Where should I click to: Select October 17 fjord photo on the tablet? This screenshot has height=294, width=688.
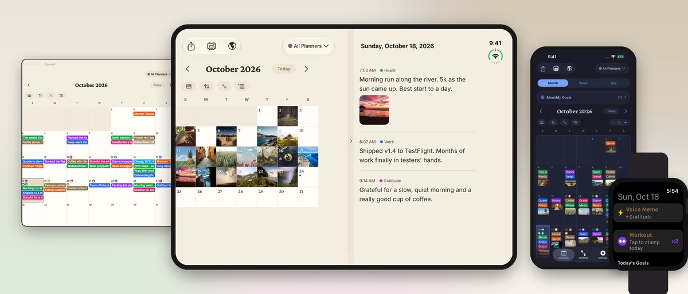[308, 157]
